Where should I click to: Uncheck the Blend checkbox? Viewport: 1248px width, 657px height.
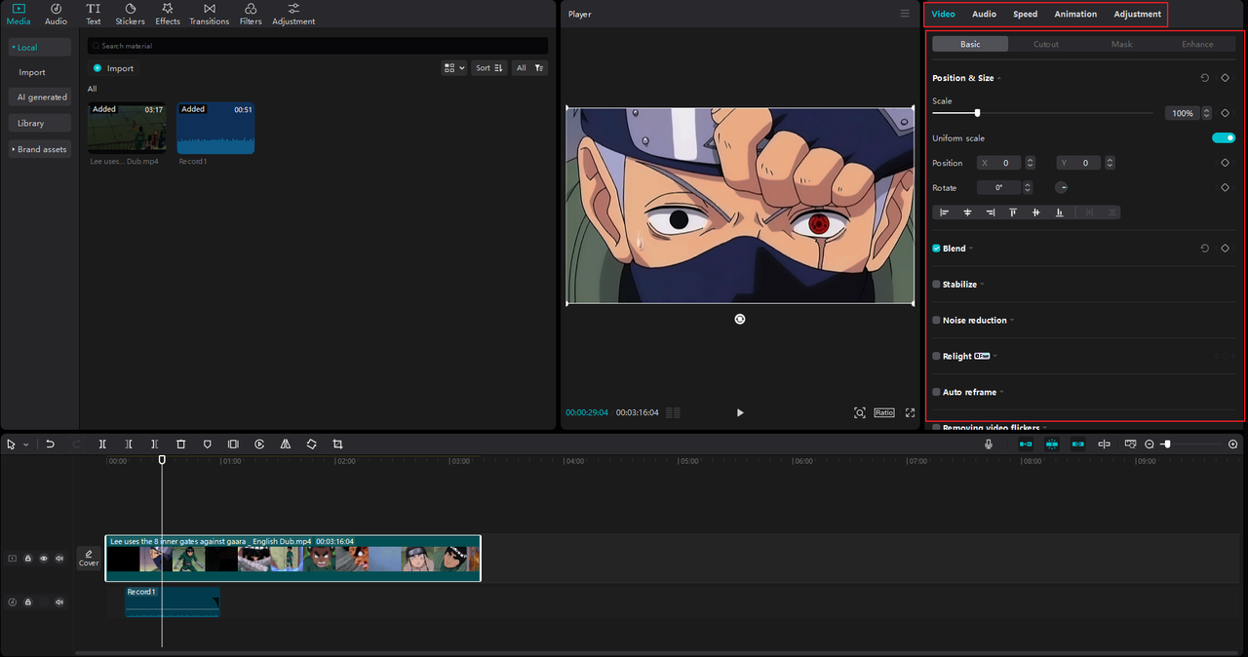tap(936, 249)
